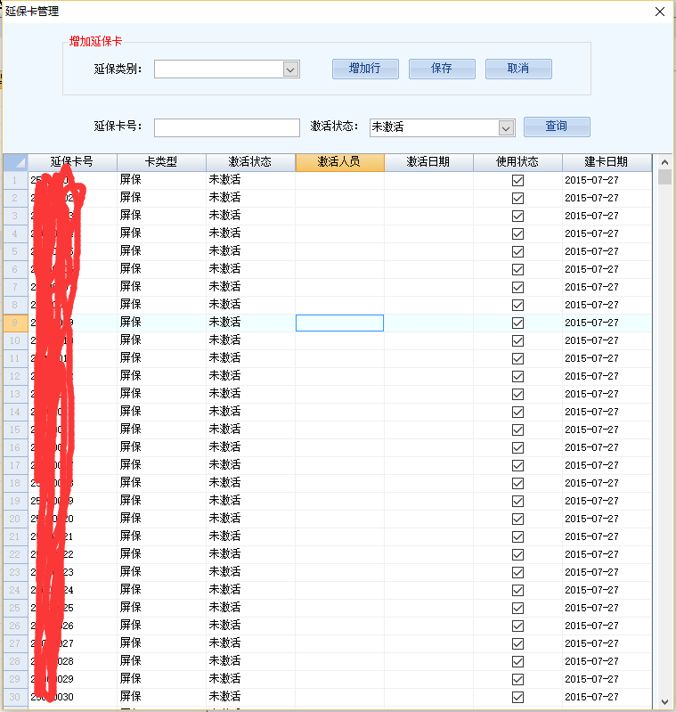Select the 建卡日期 column header
Image resolution: width=676 pixels, height=712 pixels.
607,162
